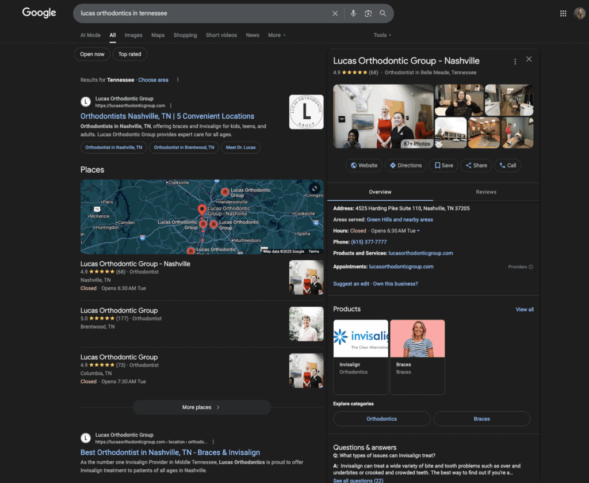Select the Images tab
The height and width of the screenshot is (483, 589).
[133, 35]
